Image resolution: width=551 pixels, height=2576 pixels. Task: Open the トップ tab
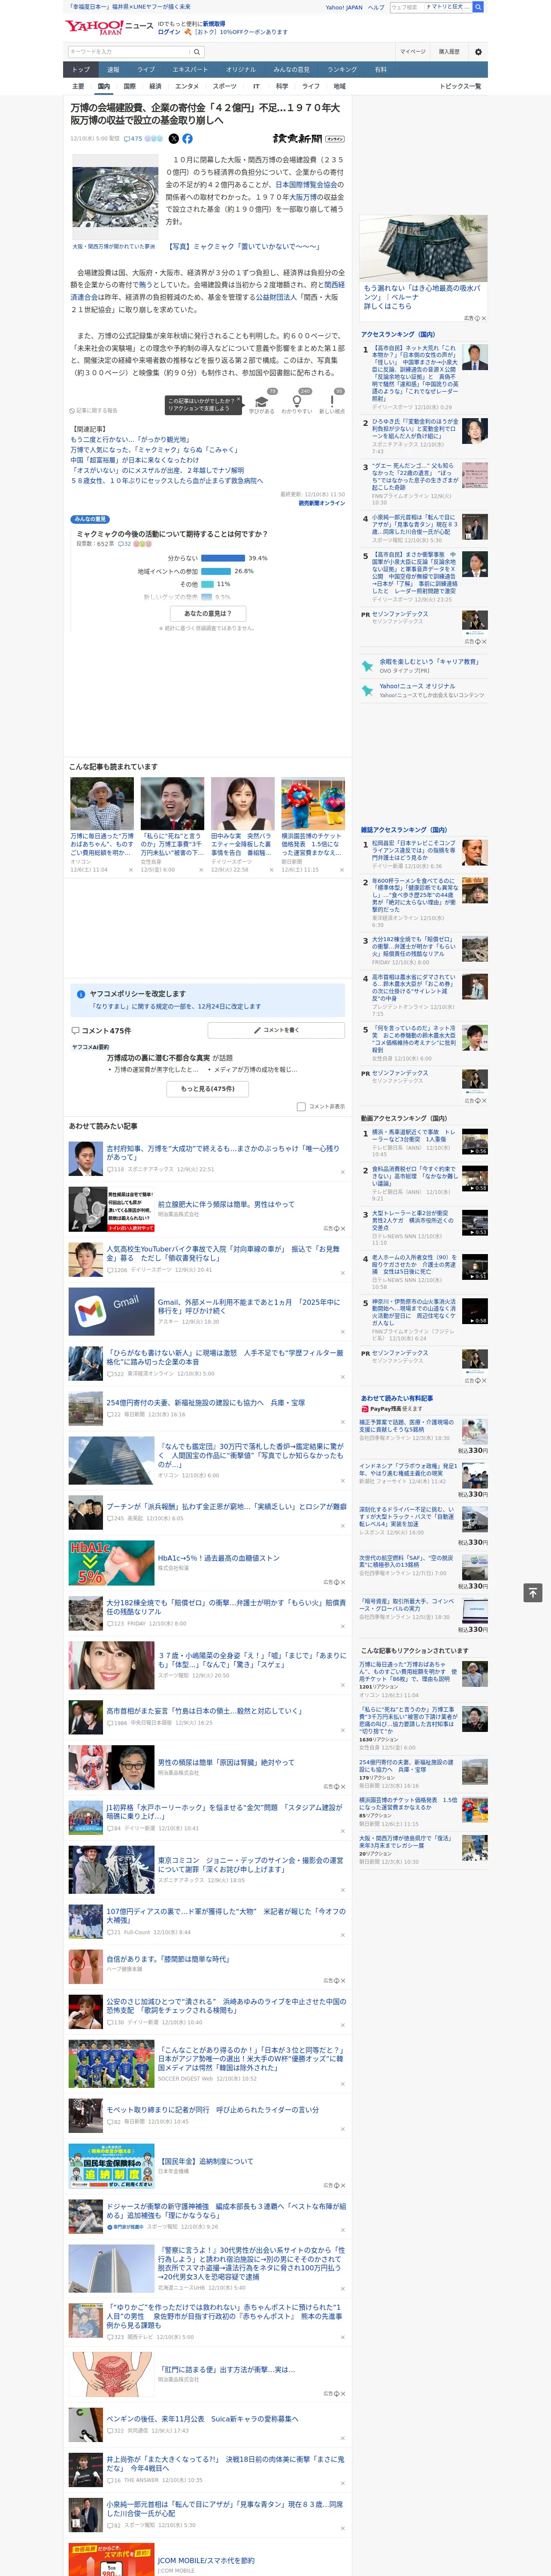(x=81, y=70)
